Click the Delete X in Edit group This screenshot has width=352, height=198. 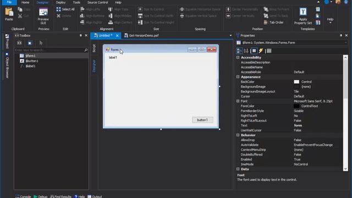pyautogui.click(x=59, y=16)
